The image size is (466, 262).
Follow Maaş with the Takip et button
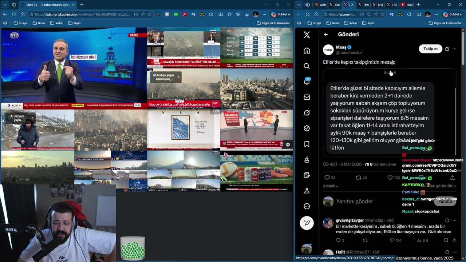pos(430,49)
